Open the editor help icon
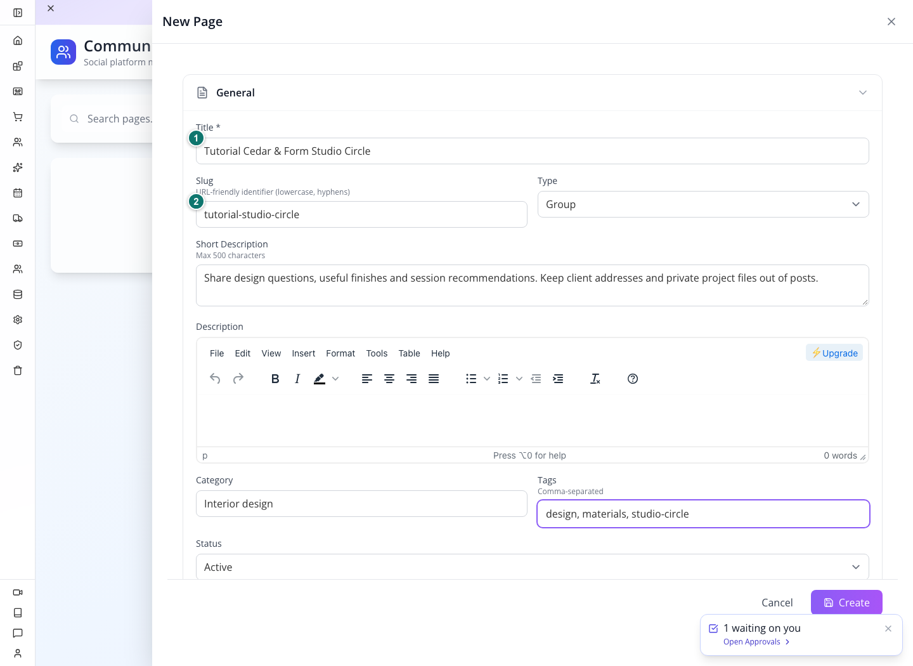This screenshot has width=913, height=666. coord(633,379)
